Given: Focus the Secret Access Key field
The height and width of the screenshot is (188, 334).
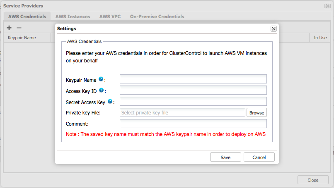Looking at the screenshot, I should point(193,101).
